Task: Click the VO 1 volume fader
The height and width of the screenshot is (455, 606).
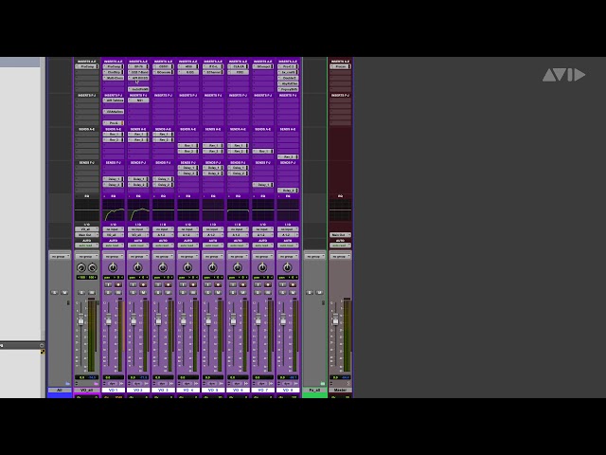Action: (109, 320)
